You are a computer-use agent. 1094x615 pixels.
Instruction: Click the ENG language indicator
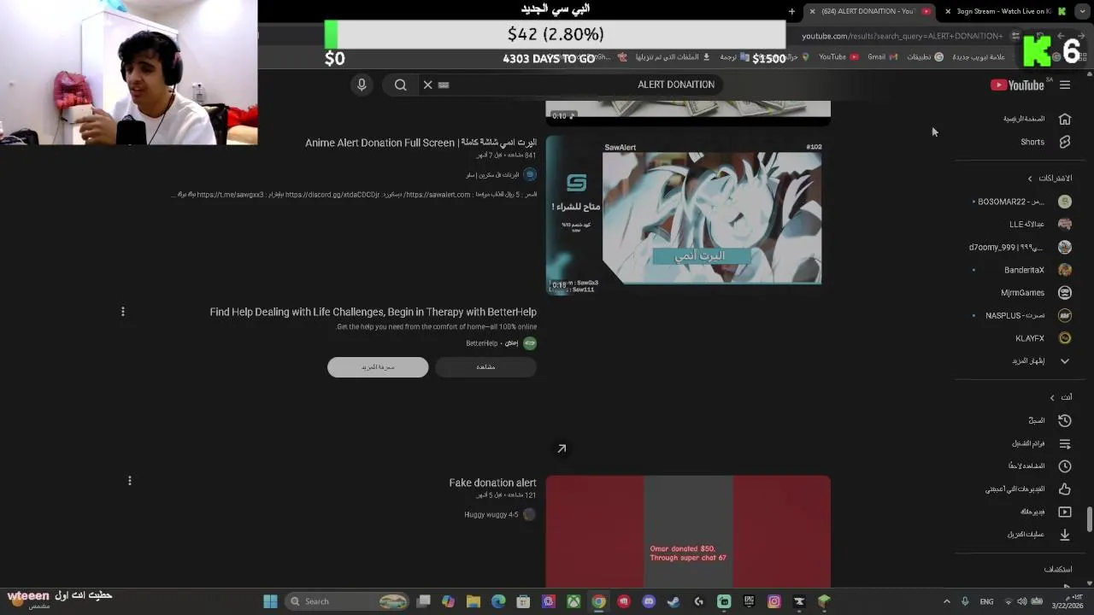click(986, 601)
